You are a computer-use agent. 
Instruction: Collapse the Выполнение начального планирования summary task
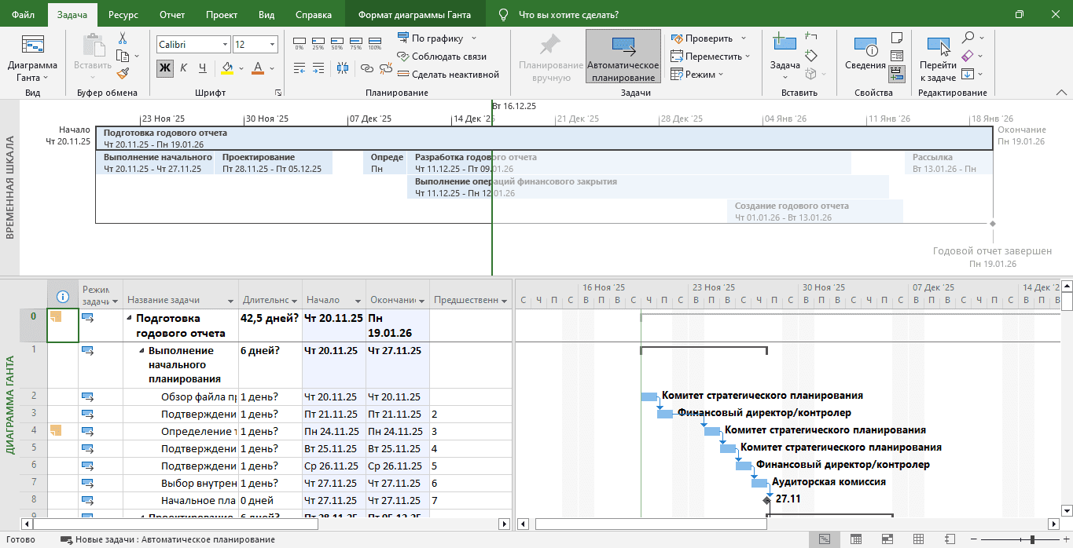[x=142, y=351]
